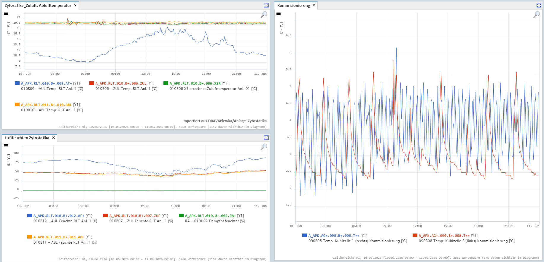
Task: Click orange swatch of series 010.ABL
Action: [x=17, y=104]
